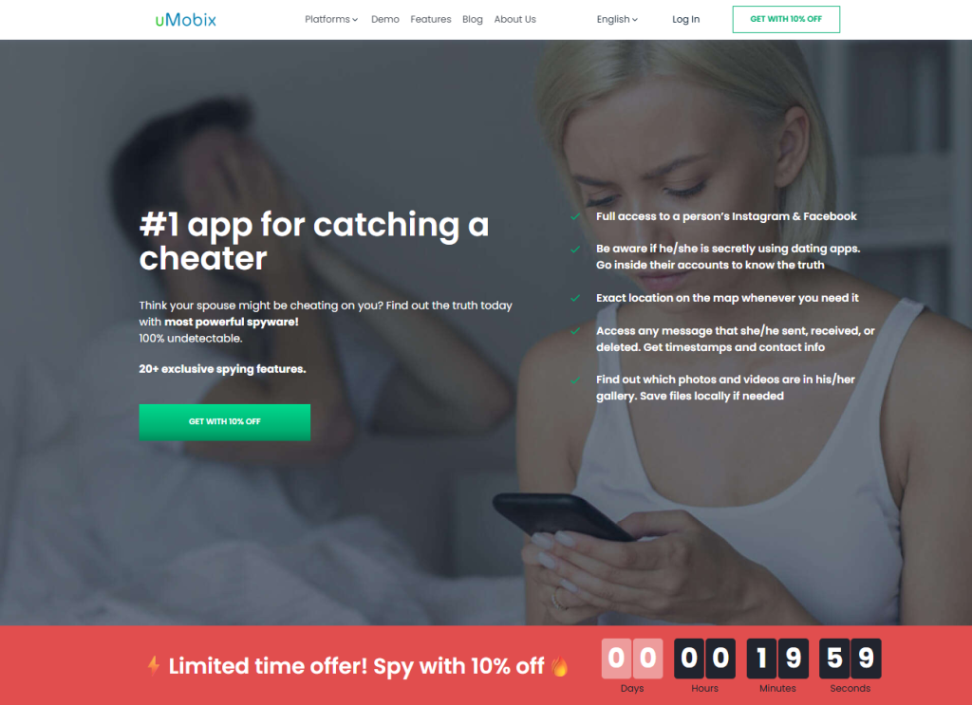Click the green 'Get with 10% off' hero button
Viewport: 972px width, 705px height.
click(x=224, y=422)
